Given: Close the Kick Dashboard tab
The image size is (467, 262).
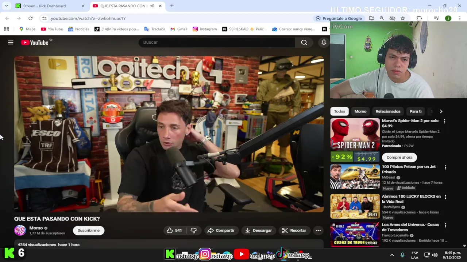Looking at the screenshot, I should pos(83,6).
